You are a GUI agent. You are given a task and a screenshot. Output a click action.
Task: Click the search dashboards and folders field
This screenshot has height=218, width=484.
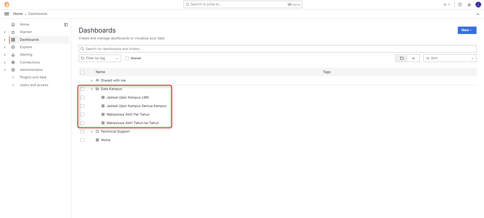coord(277,49)
